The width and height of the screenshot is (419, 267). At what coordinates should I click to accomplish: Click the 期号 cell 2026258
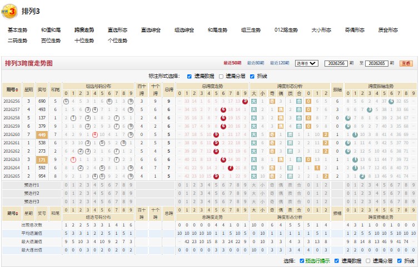12,118
